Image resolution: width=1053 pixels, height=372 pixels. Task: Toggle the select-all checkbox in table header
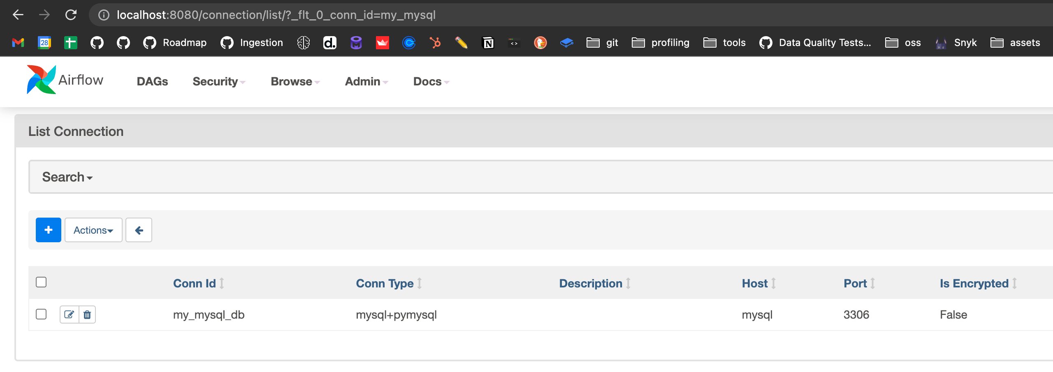(x=41, y=282)
